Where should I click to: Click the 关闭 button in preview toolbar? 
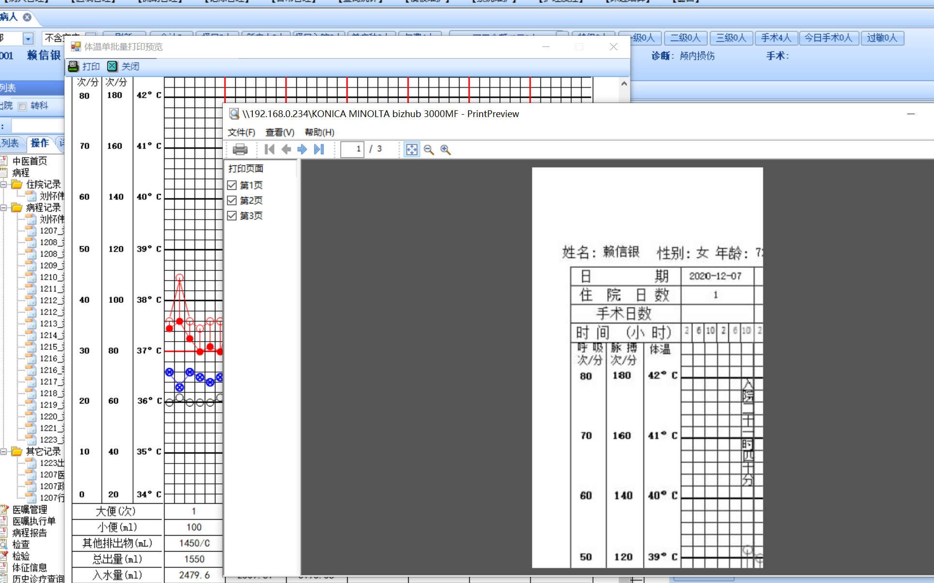click(x=123, y=66)
